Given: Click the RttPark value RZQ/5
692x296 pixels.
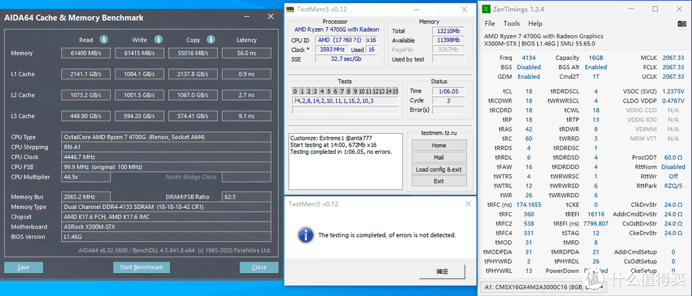Looking at the screenshot, I should coord(673,186).
